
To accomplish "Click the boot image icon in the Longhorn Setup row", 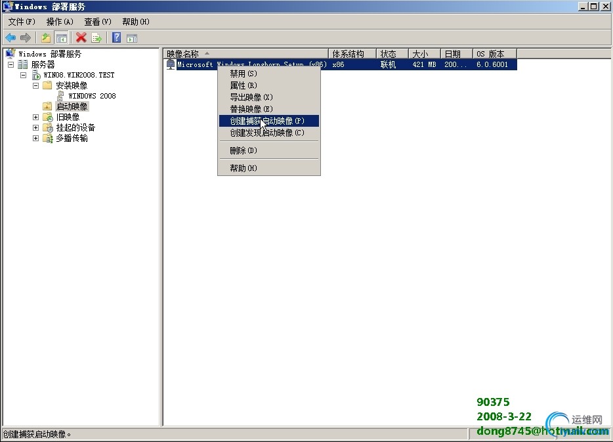I will (171, 64).
